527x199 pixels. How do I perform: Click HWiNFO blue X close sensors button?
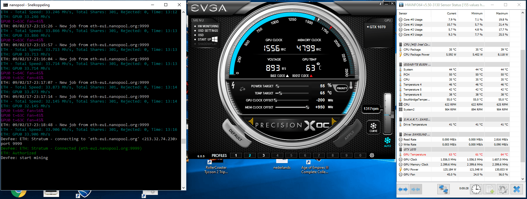point(517,189)
